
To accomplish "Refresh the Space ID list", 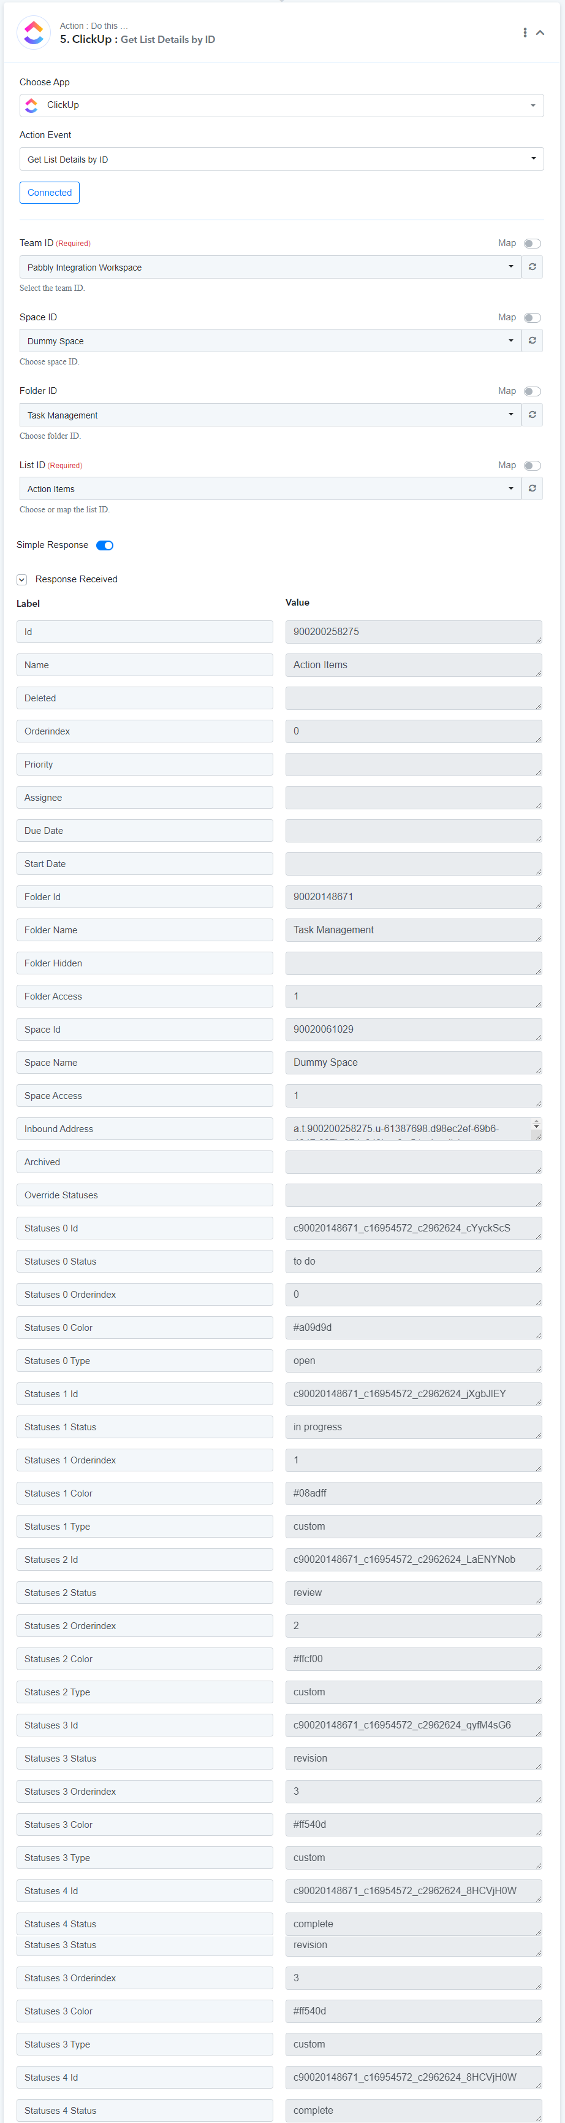I will [532, 341].
